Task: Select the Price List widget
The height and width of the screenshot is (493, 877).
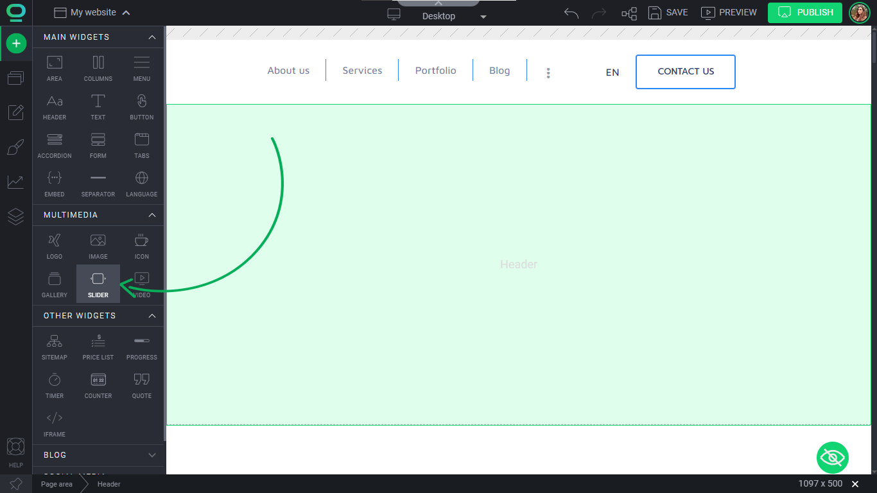Action: [98, 347]
